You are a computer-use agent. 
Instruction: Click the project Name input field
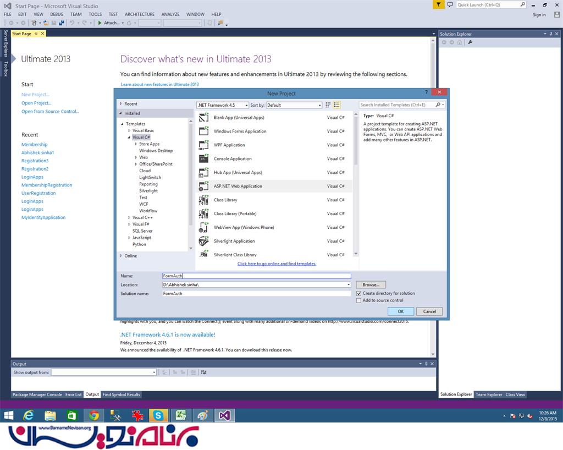pyautogui.click(x=256, y=276)
